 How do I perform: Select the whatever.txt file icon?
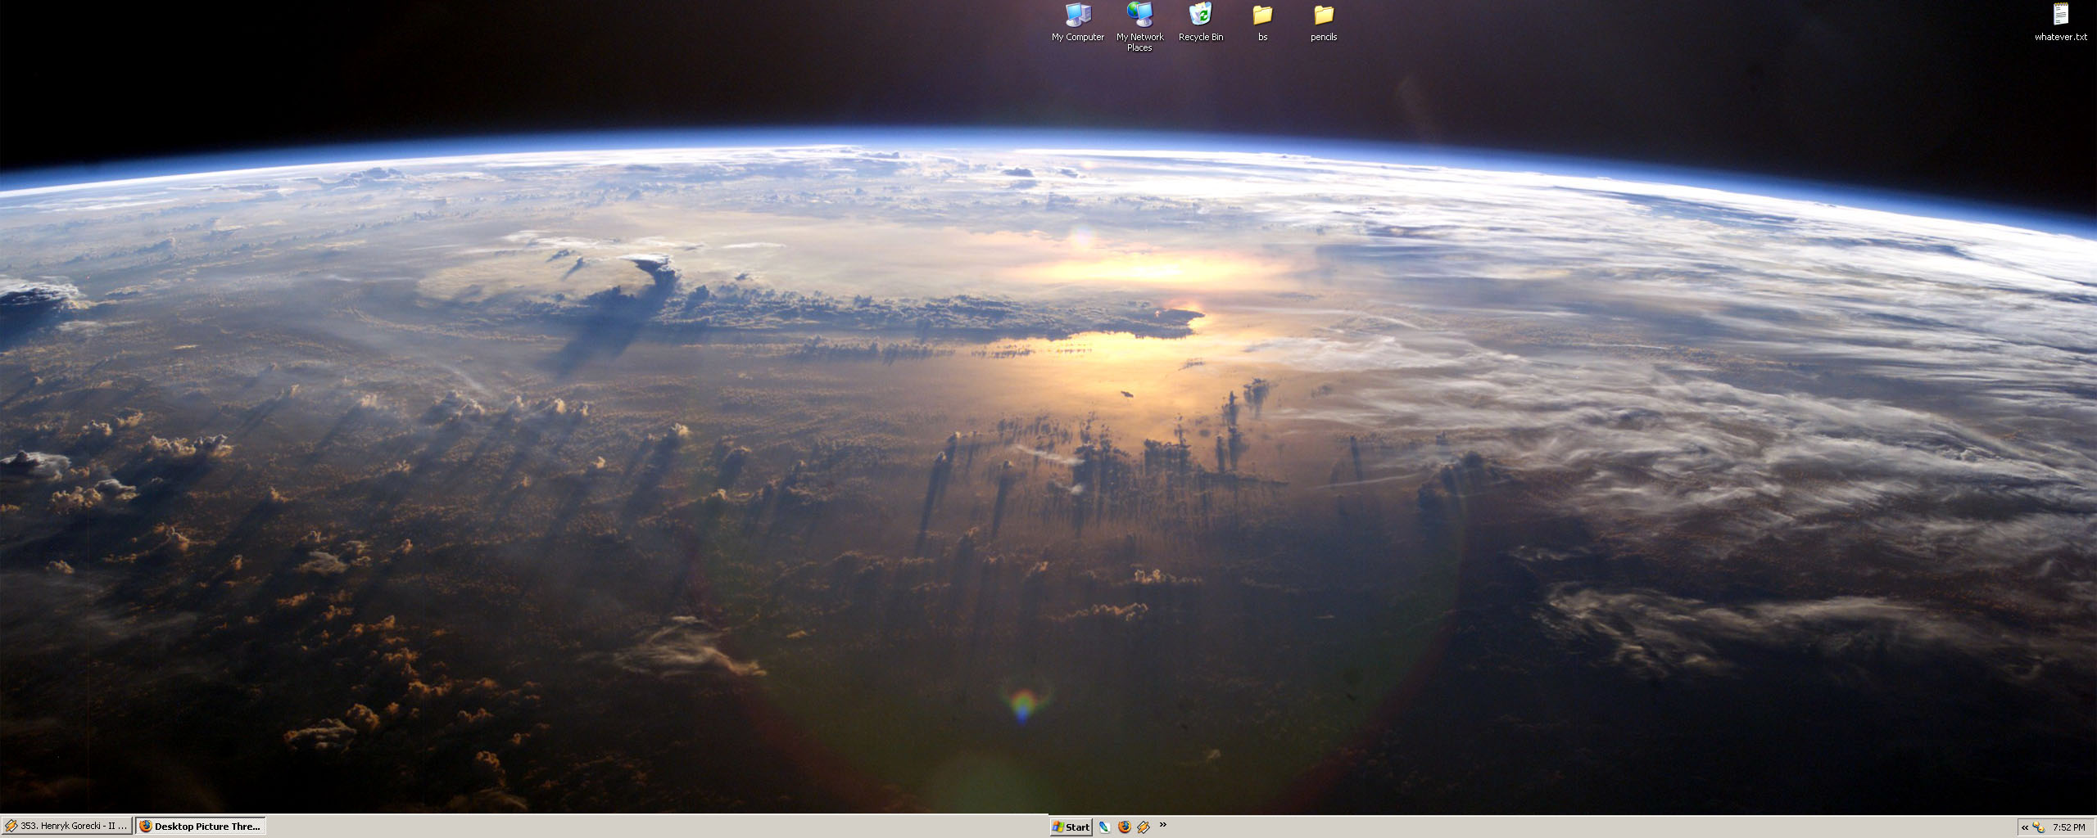2060,22
